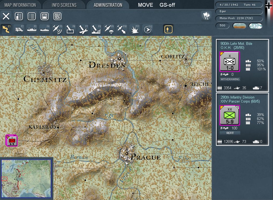Click the red 6-9 unit stack on map
Image resolution: width=273 pixels, height=200 pixels.
coord(12,140)
